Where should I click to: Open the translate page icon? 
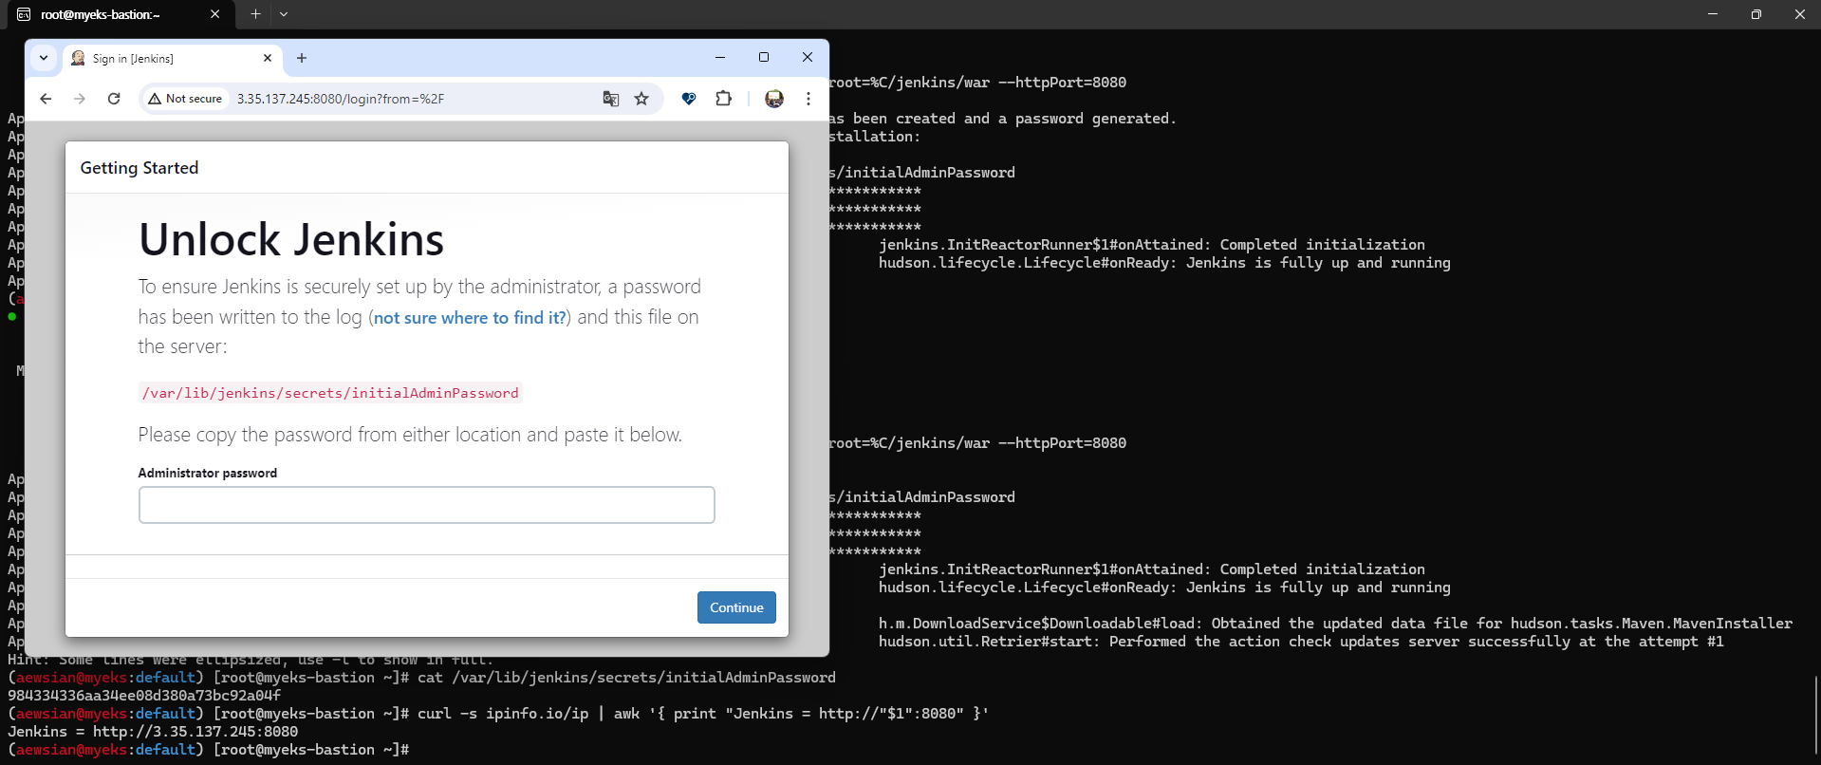[611, 99]
